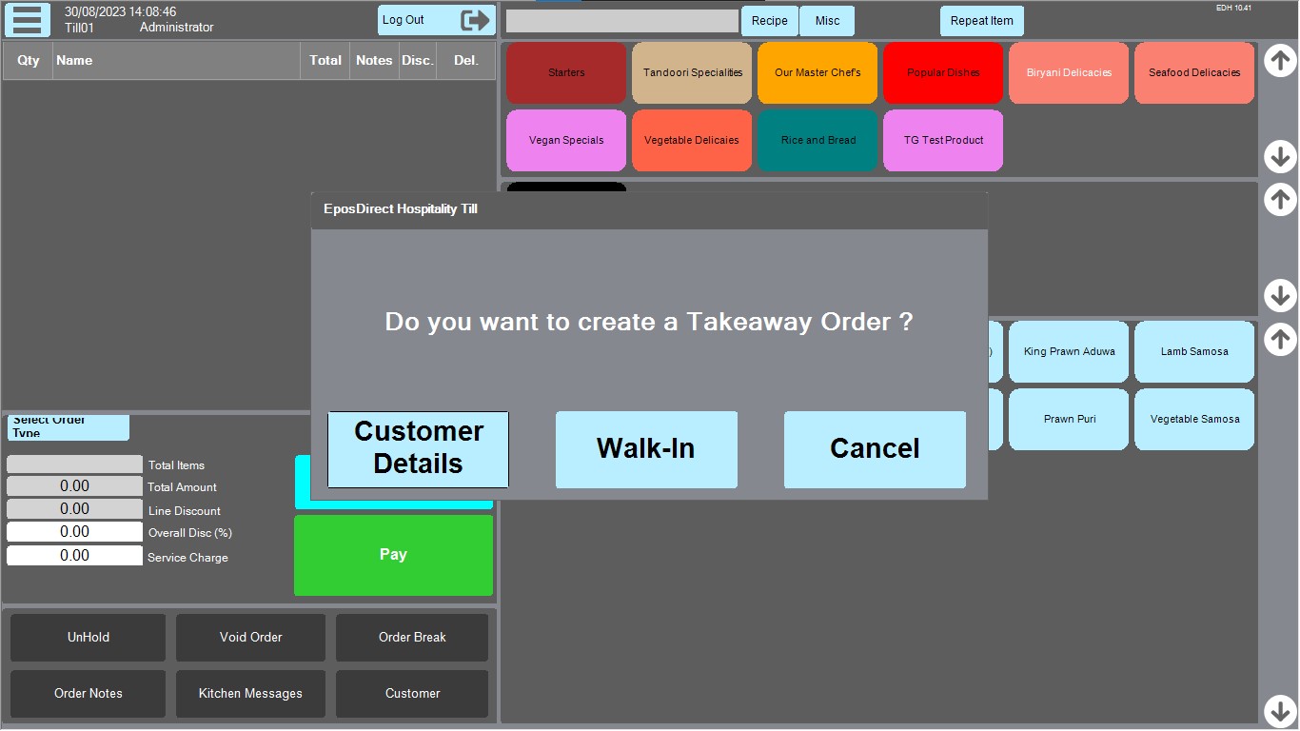The image size is (1300, 731).
Task: Cancel the takeaway order dialog
Action: pyautogui.click(x=875, y=449)
